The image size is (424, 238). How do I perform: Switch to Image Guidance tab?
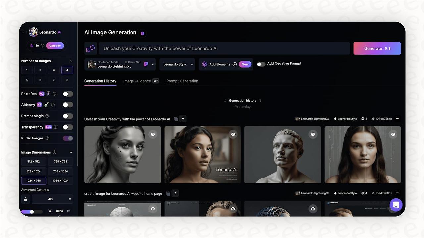pyautogui.click(x=141, y=81)
